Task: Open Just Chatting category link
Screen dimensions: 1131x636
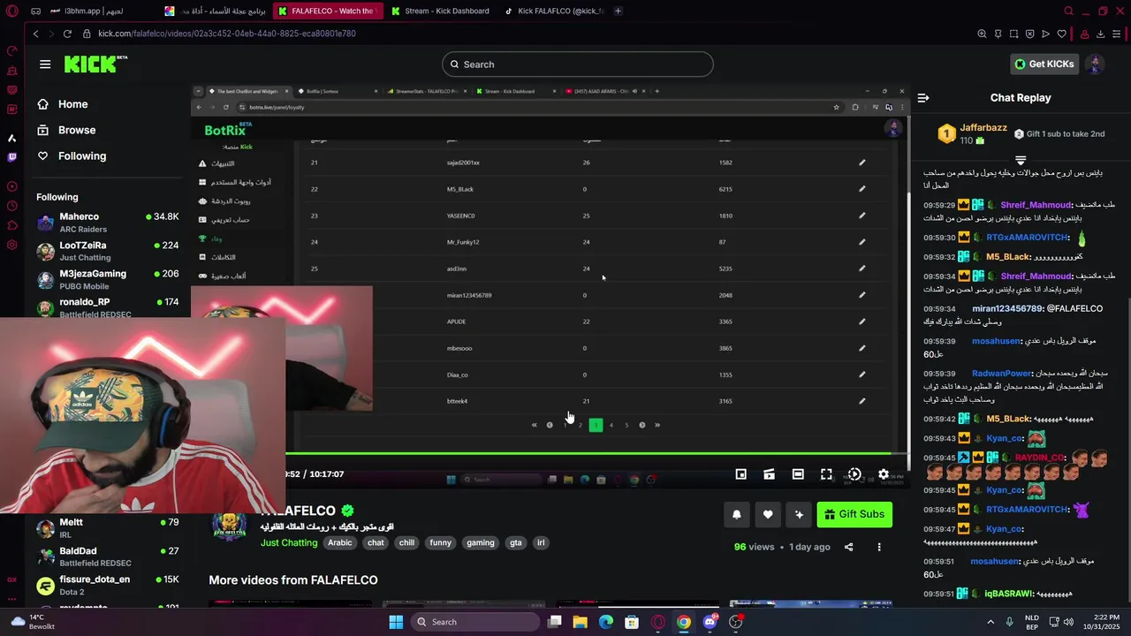Action: point(289,543)
